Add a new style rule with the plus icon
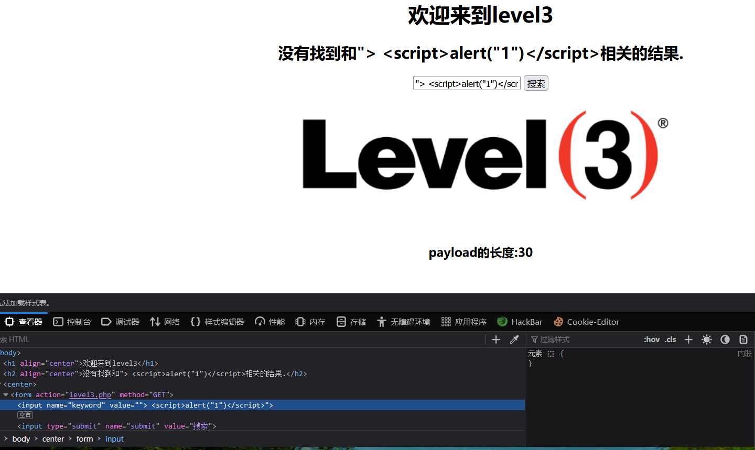755x450 pixels. click(x=689, y=339)
